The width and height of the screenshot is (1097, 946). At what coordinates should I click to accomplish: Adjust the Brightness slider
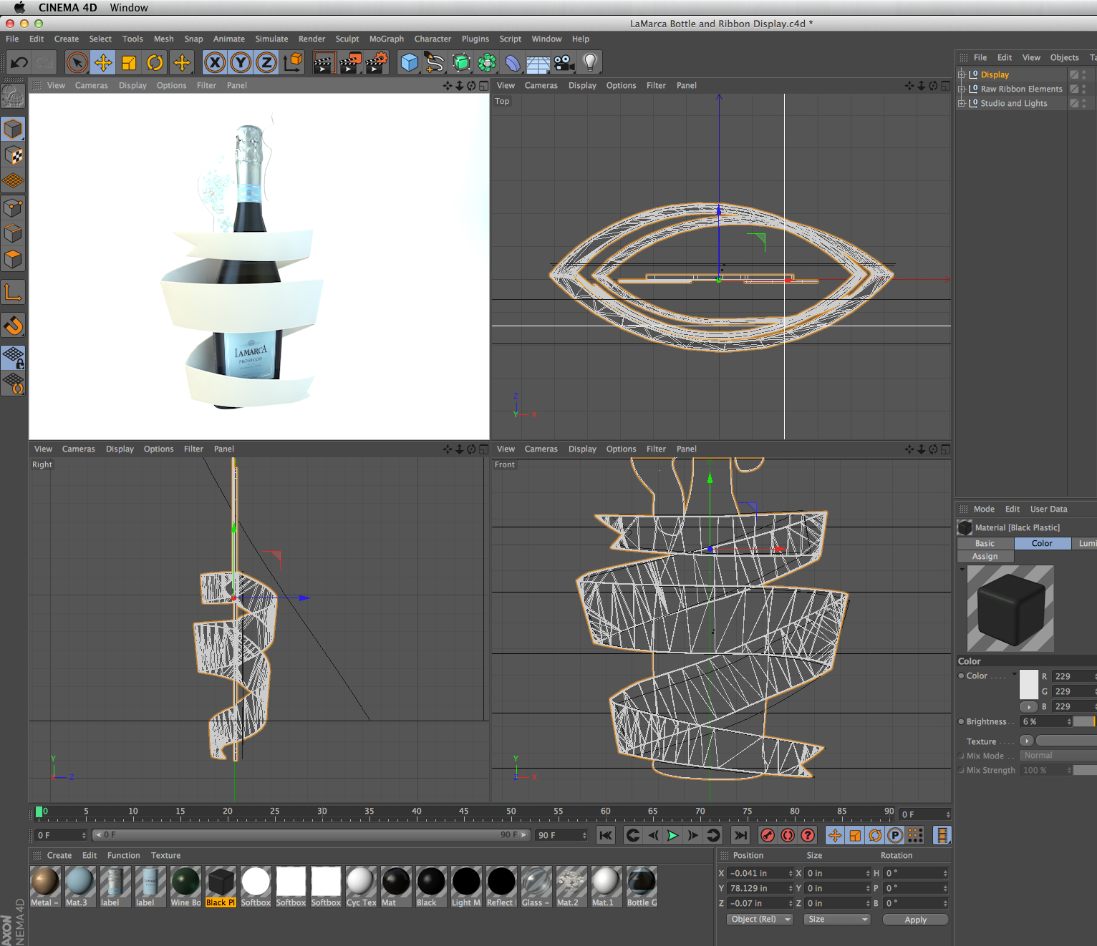point(1085,721)
